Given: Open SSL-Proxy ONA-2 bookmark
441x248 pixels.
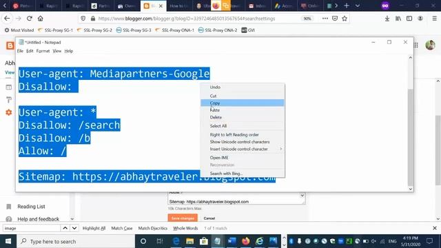Looking at the screenshot, I should click(x=218, y=30).
